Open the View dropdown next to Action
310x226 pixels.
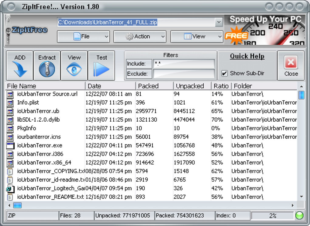197,37
